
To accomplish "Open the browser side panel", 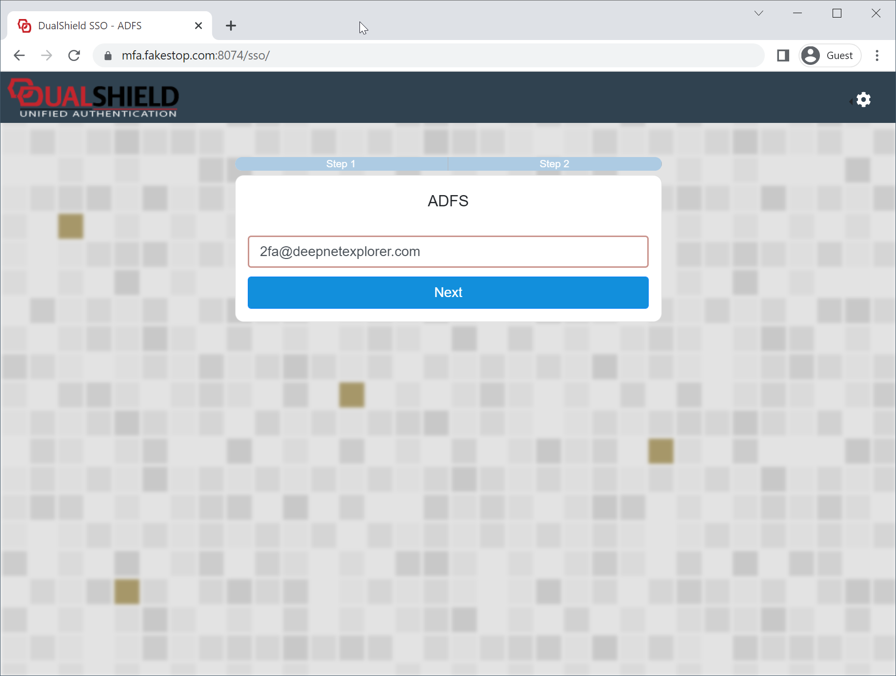I will click(783, 56).
